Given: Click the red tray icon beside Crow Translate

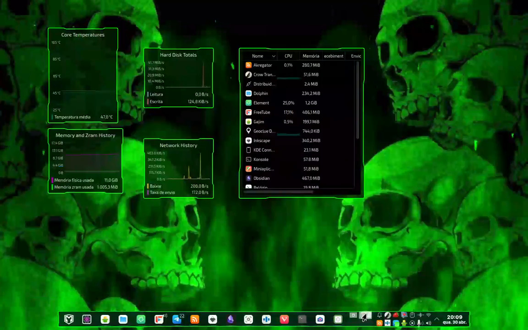Looking at the screenshot, I should click(x=396, y=315).
